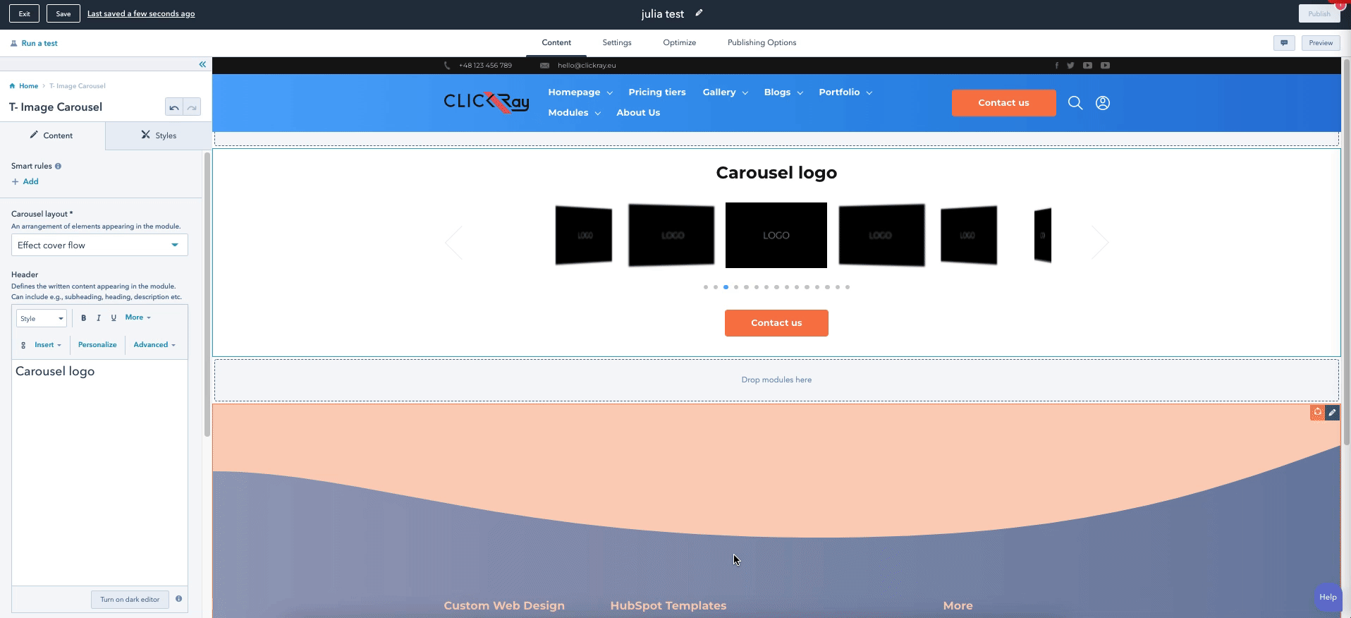Screen dimensions: 1351x618
Task: Click the section edit pencil icon
Action: tap(1332, 413)
